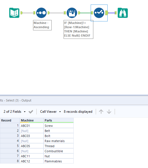Go to previous record with up arrow

101,112
